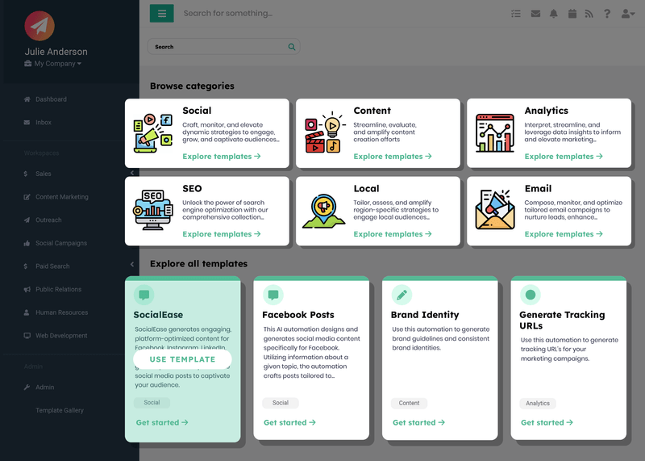This screenshot has height=461, width=645.
Task: Get started with SocialEase template
Action: [162, 423]
